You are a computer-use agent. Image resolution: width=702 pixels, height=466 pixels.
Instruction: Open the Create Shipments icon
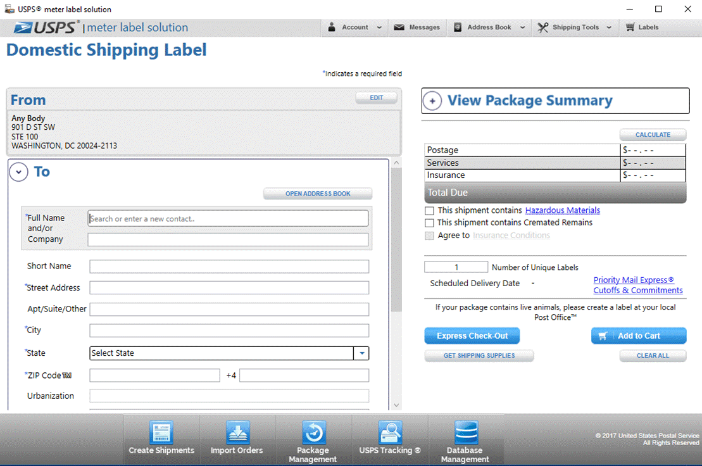161,432
